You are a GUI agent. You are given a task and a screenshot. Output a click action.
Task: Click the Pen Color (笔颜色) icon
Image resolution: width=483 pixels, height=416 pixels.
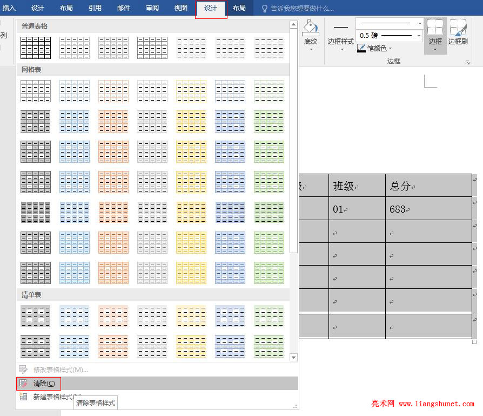coord(361,48)
